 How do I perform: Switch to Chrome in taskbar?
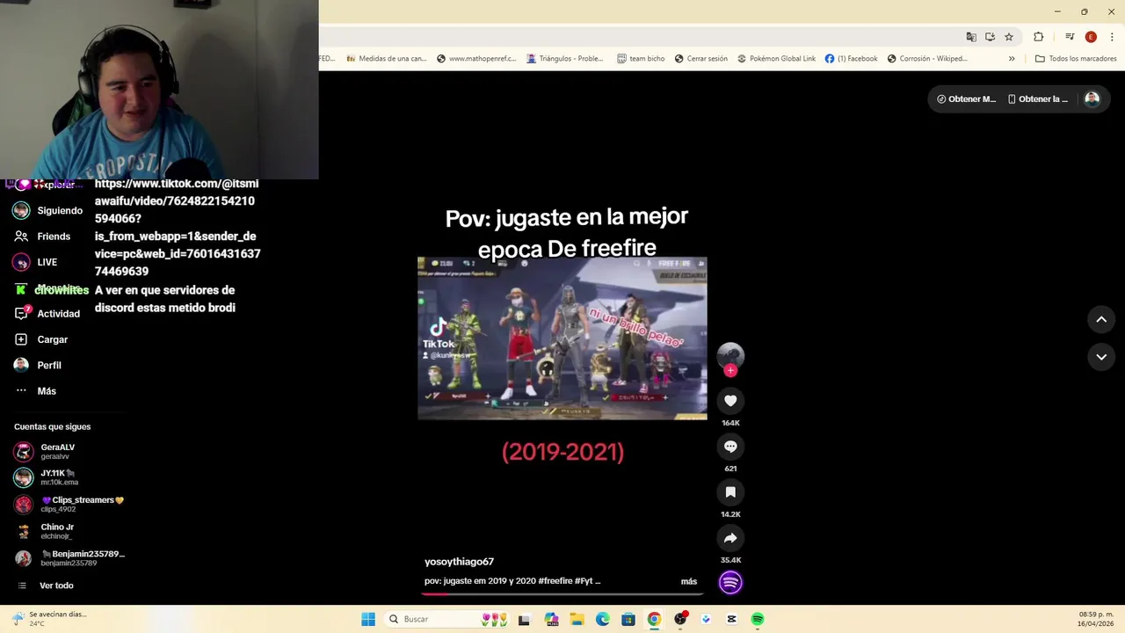[x=654, y=619]
